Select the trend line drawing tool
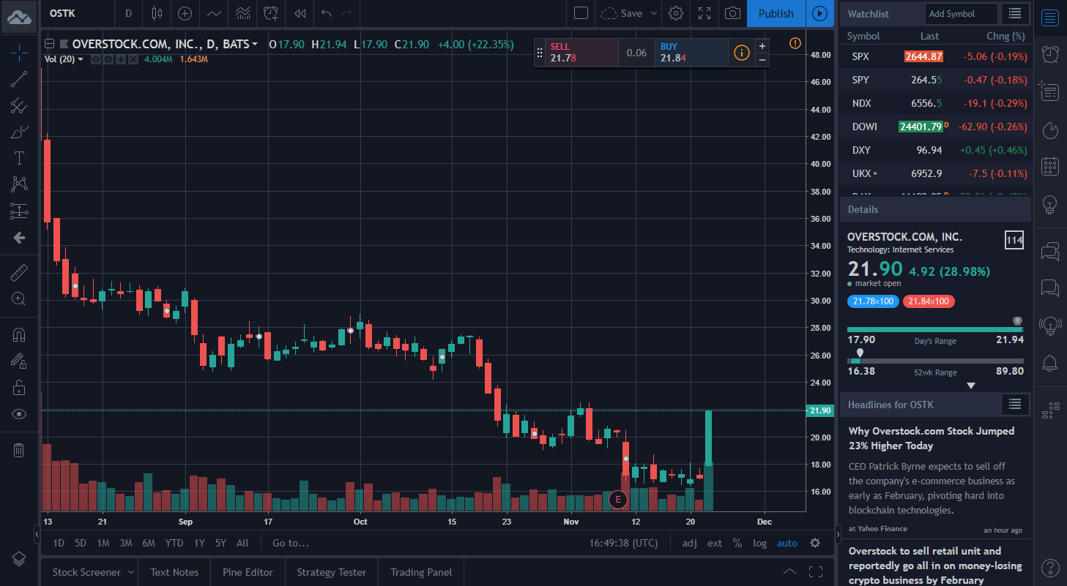This screenshot has height=586, width=1067. [19, 79]
